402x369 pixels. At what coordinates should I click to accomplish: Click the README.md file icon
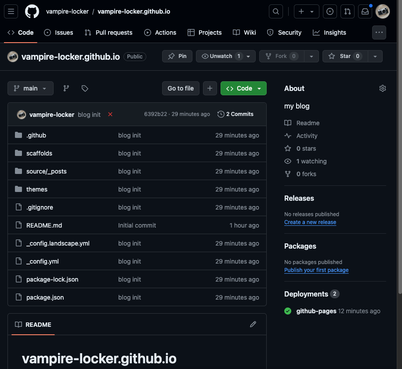pyautogui.click(x=18, y=225)
